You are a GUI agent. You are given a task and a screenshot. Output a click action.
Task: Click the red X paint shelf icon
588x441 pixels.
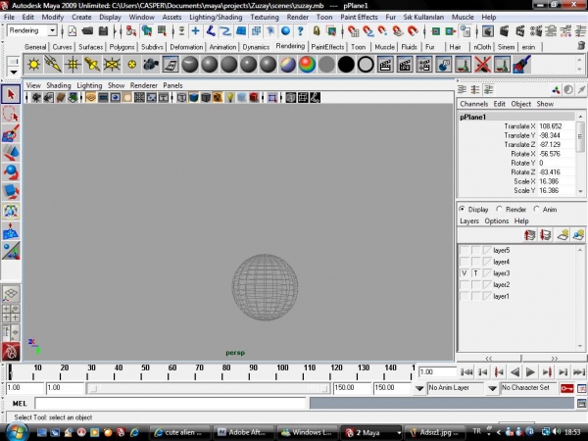[x=482, y=65]
